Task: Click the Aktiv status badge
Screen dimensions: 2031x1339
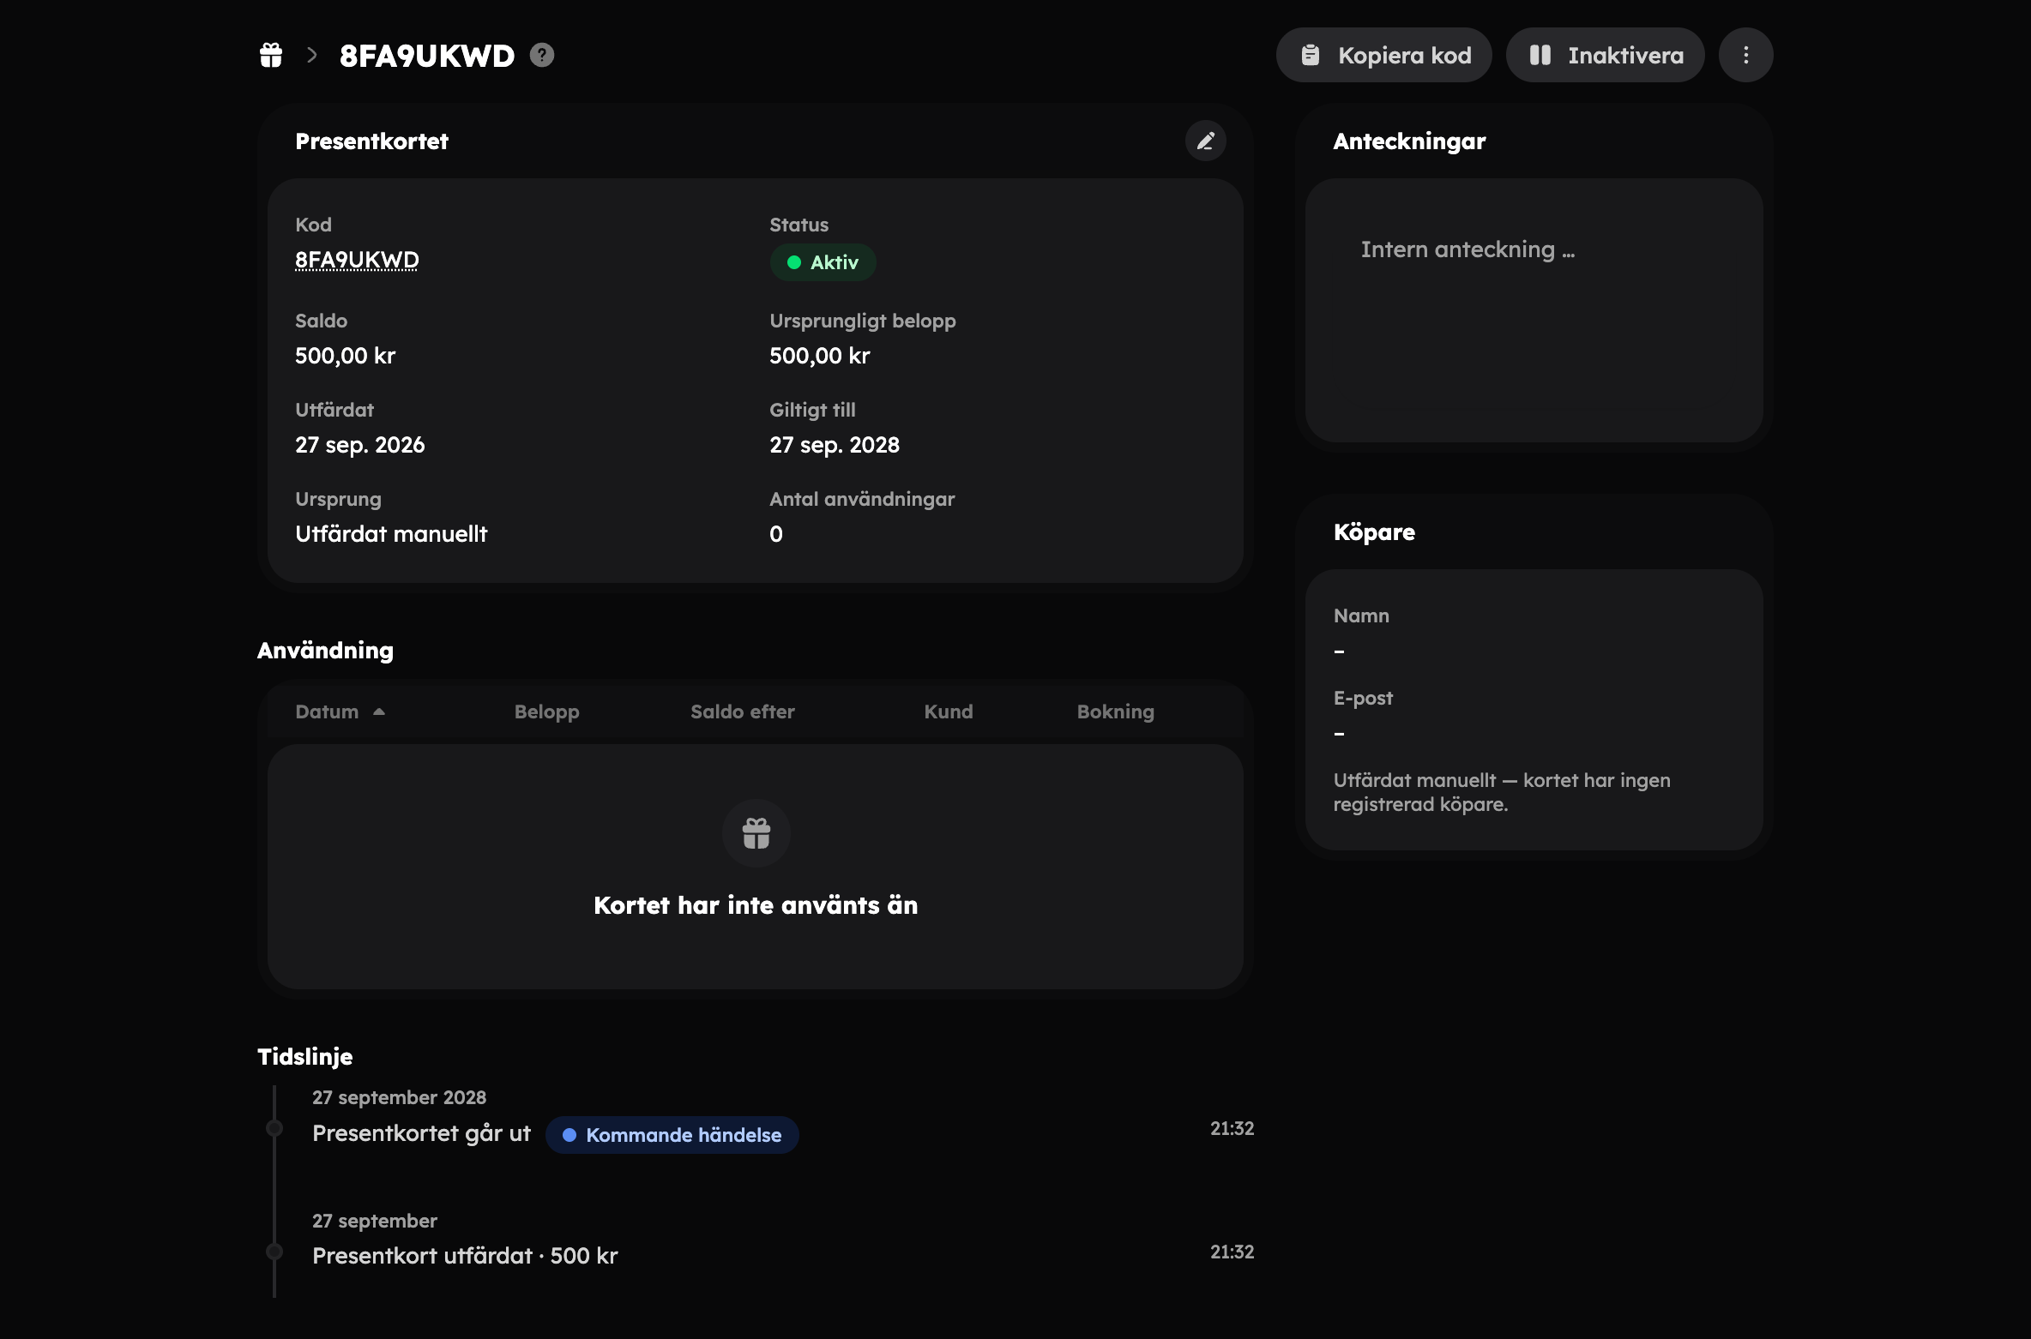Action: 823,262
